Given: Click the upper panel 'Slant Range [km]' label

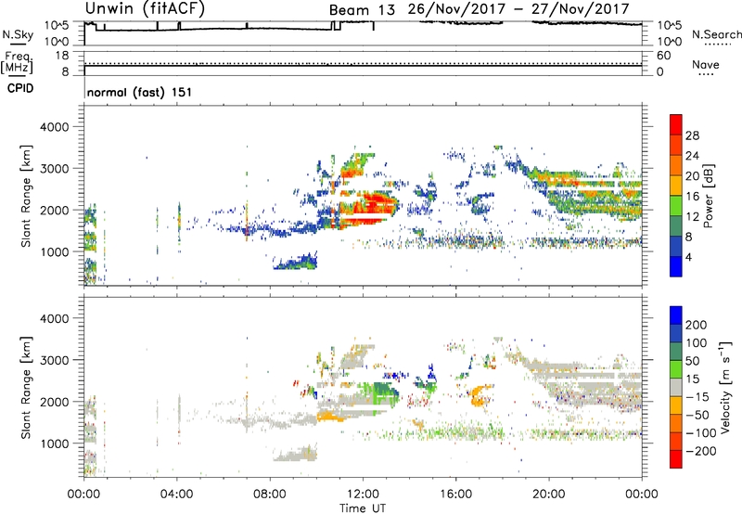Looking at the screenshot, I should click(x=26, y=196).
